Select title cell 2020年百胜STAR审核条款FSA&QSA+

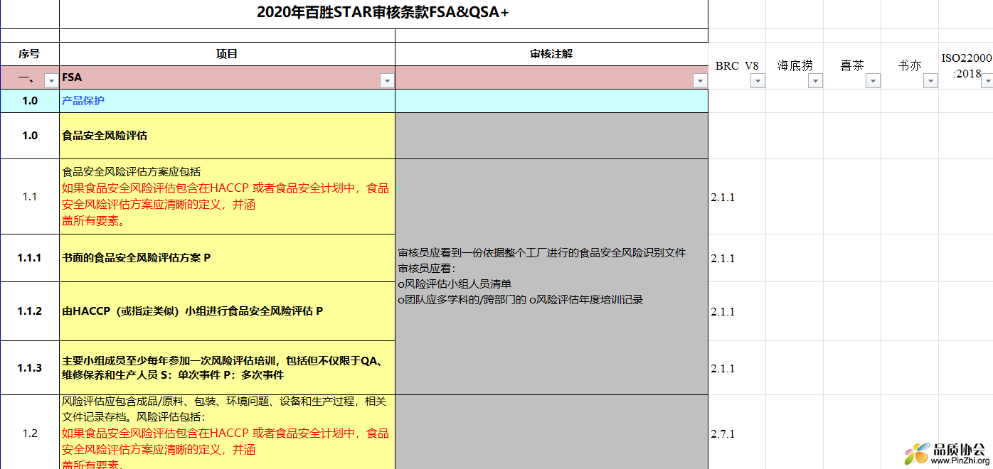click(383, 14)
